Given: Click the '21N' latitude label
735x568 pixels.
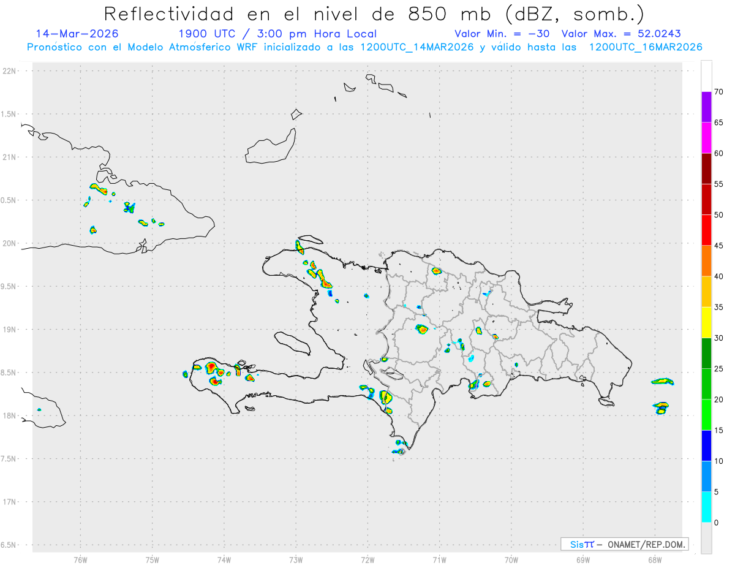Looking at the screenshot, I should [10, 157].
